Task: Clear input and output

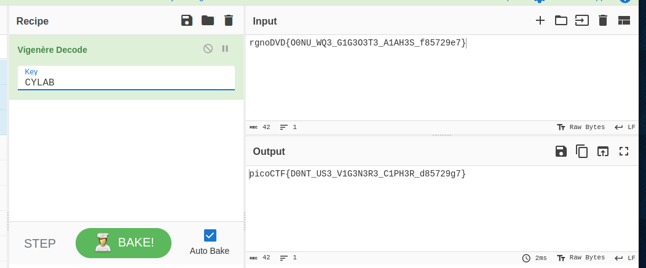Action: pos(603,21)
